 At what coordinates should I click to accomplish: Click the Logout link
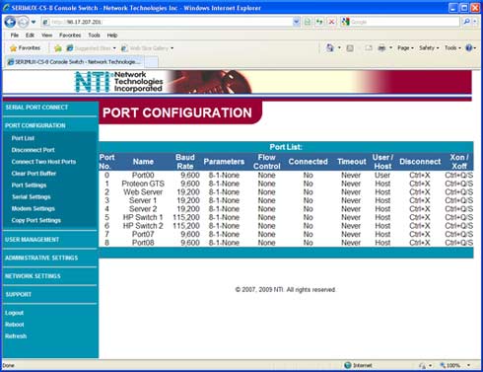point(14,313)
